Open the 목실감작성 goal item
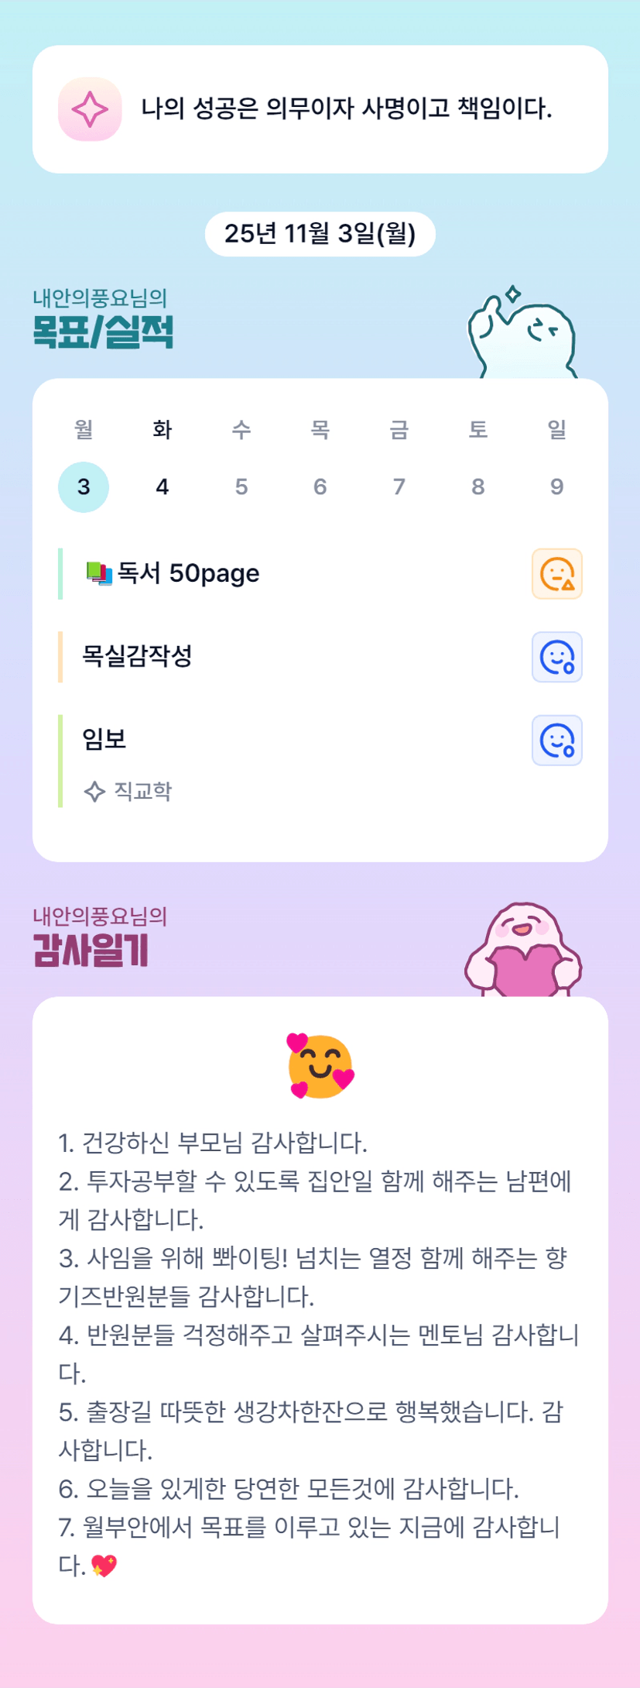The height and width of the screenshot is (1688, 640). tap(137, 656)
